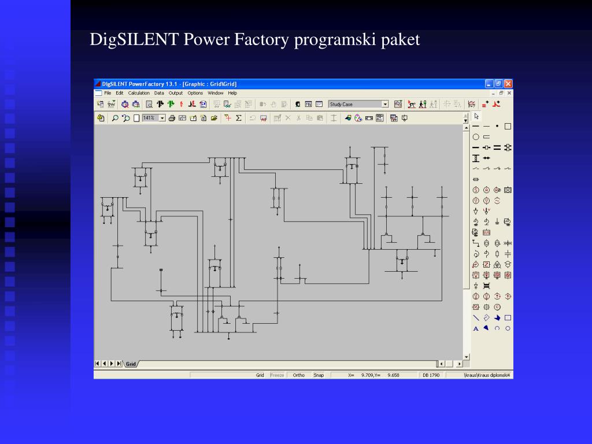
Task: Go to next graphic page arrow
Action: pyautogui.click(x=112, y=364)
